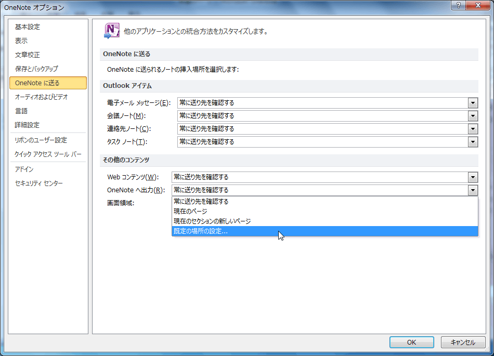Click the 画面領域: label
The image size is (494, 356).
pyautogui.click(x=121, y=203)
